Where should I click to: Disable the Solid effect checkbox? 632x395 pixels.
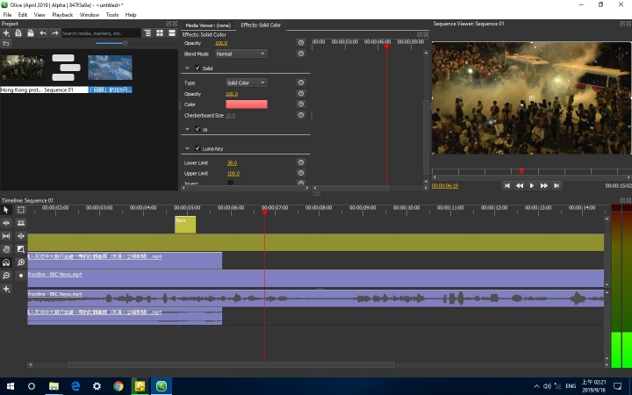click(197, 68)
